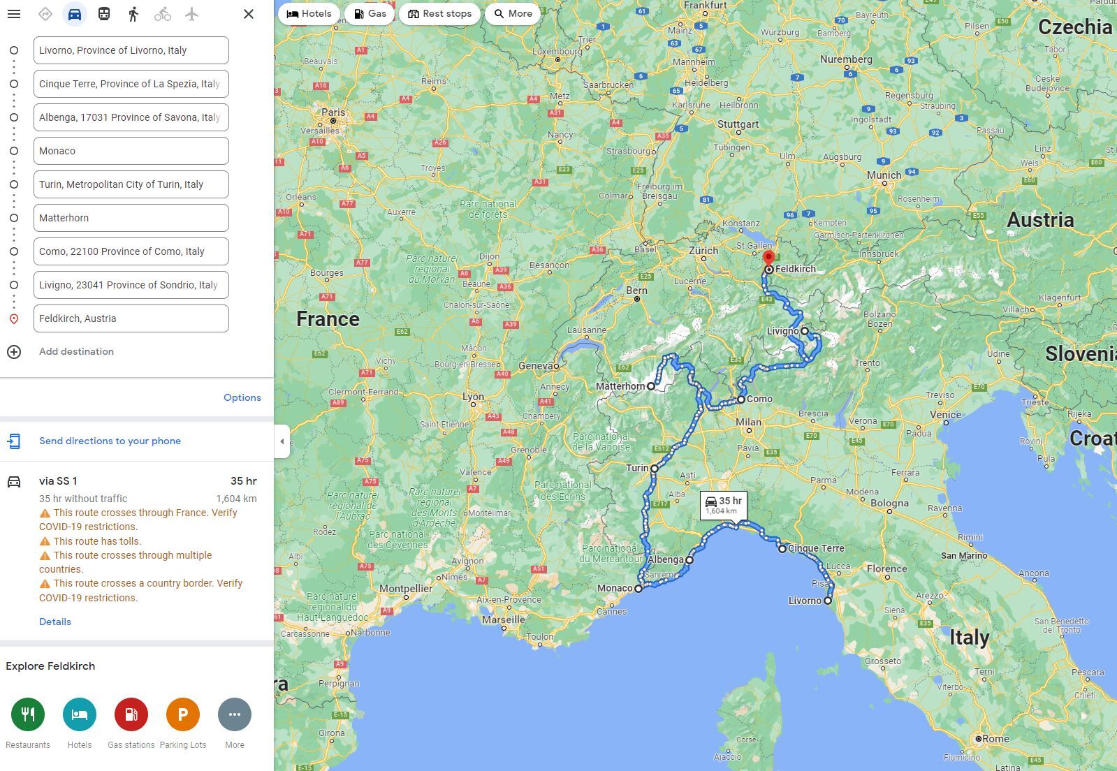Screen dimensions: 1117x771
Task: Click the Albenga destination field
Action: coord(131,117)
